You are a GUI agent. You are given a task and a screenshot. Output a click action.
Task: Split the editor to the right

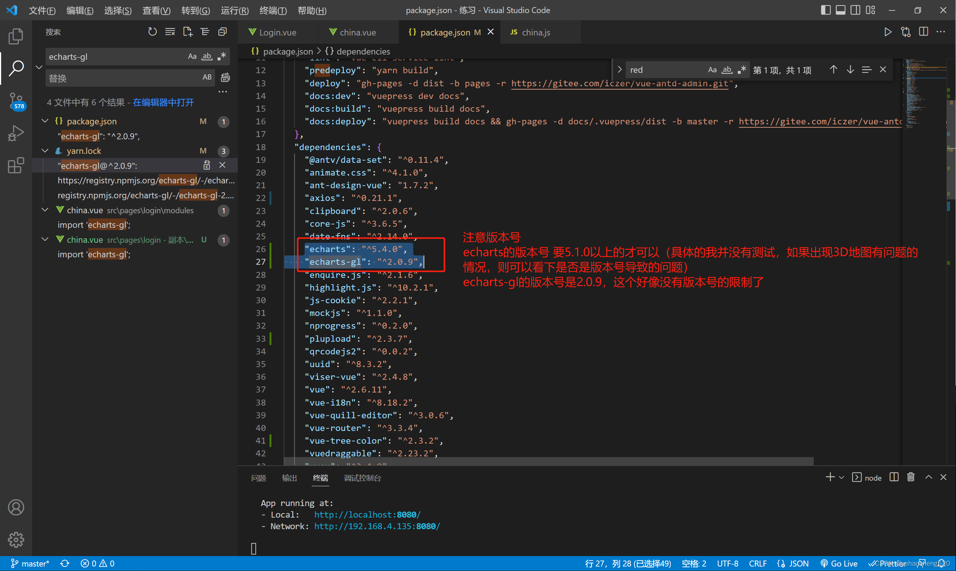pos(923,32)
